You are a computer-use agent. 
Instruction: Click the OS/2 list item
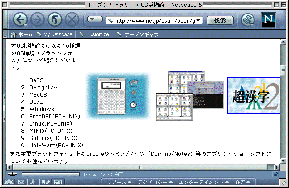coord(36,102)
